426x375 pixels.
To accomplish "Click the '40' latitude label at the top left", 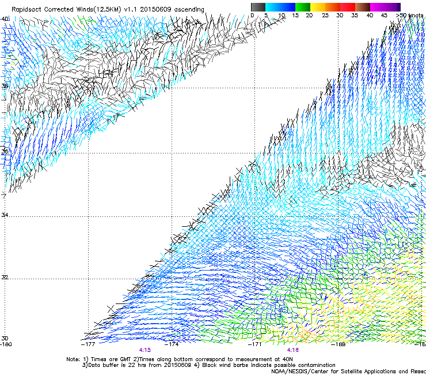I will (x=5, y=19).
